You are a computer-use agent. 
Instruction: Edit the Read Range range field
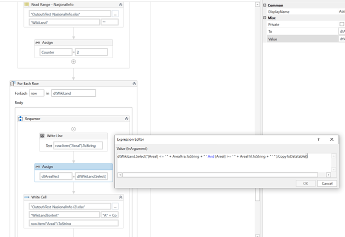click(x=109, y=22)
